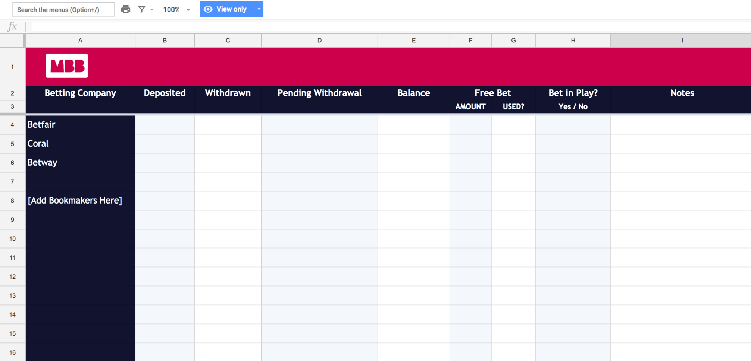
Task: Select the Yes / No cell under Bet in Play
Action: pyautogui.click(x=573, y=106)
